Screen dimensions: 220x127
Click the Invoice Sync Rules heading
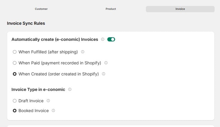(26, 23)
